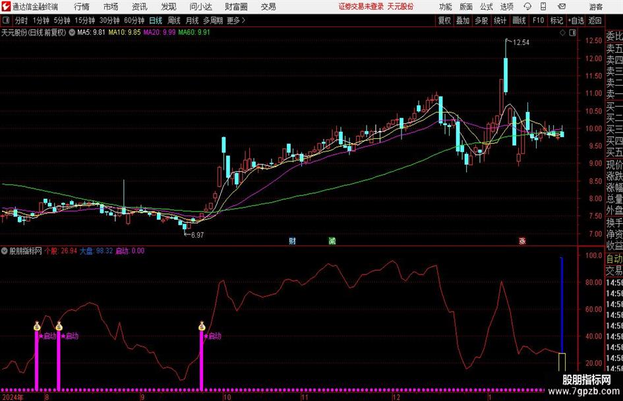Open the 行情 menu
Screen dimensions: 623x401
coord(82,7)
